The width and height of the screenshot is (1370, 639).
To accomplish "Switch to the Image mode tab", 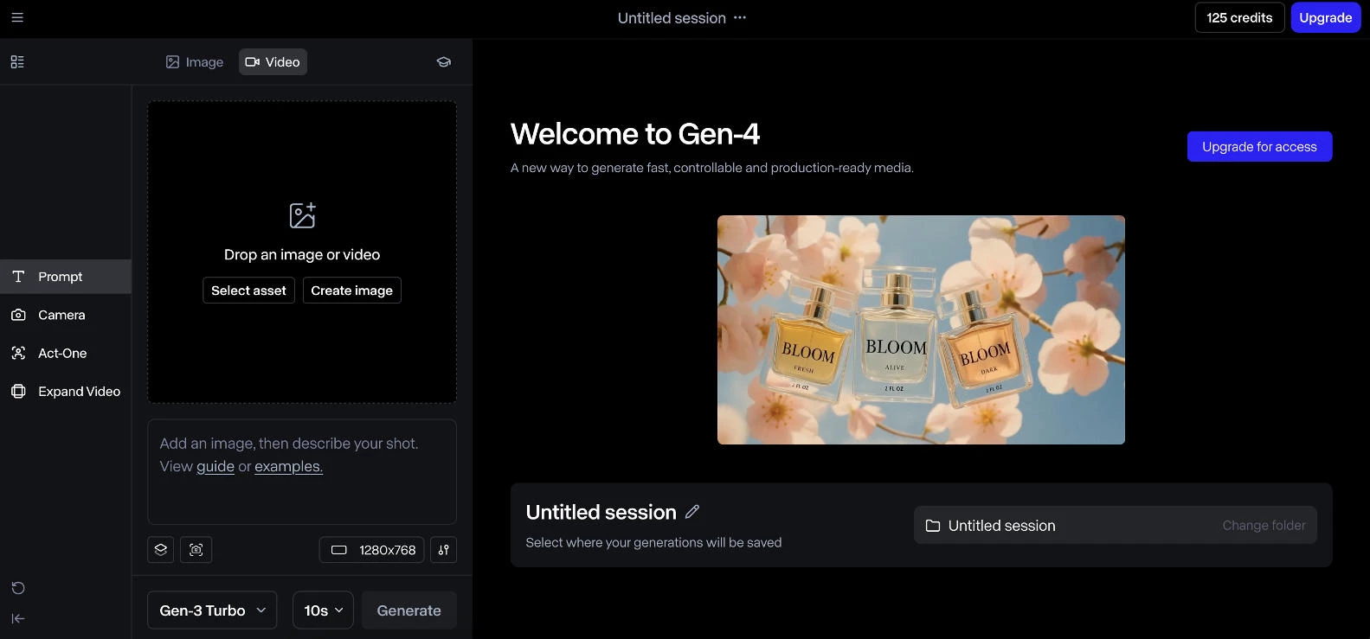I will point(195,62).
